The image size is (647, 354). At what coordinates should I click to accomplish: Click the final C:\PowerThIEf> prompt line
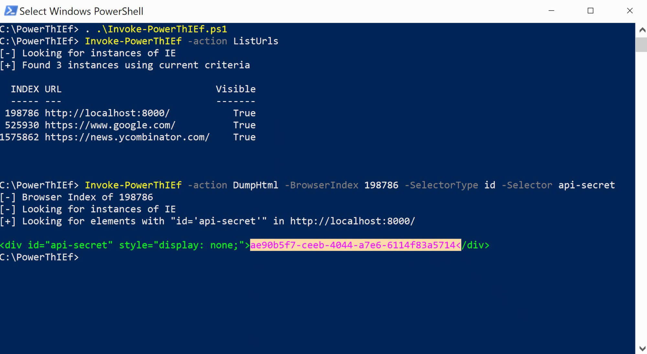(x=39, y=257)
